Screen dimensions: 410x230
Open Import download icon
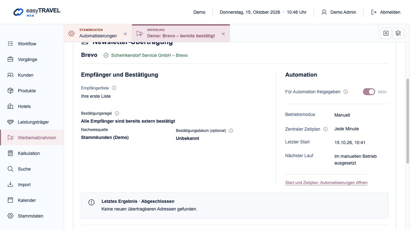[x=11, y=185]
